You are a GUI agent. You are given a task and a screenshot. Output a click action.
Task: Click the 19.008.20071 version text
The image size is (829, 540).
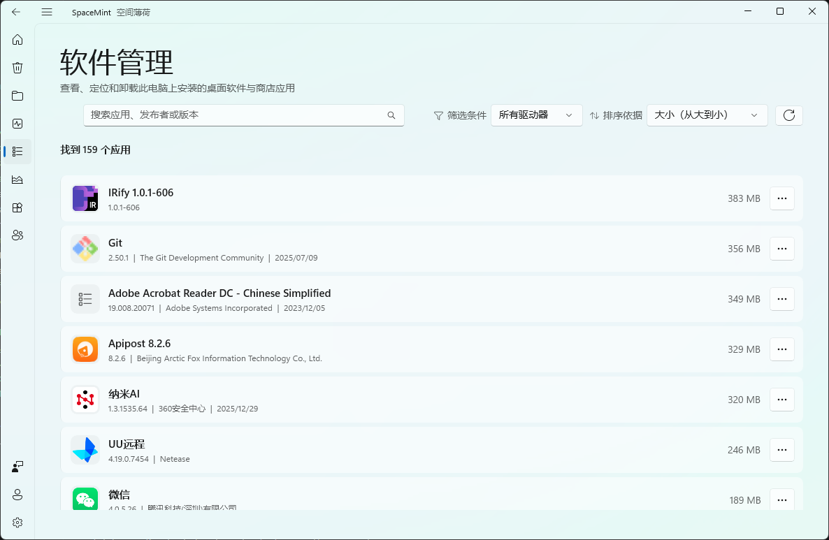[x=131, y=308]
